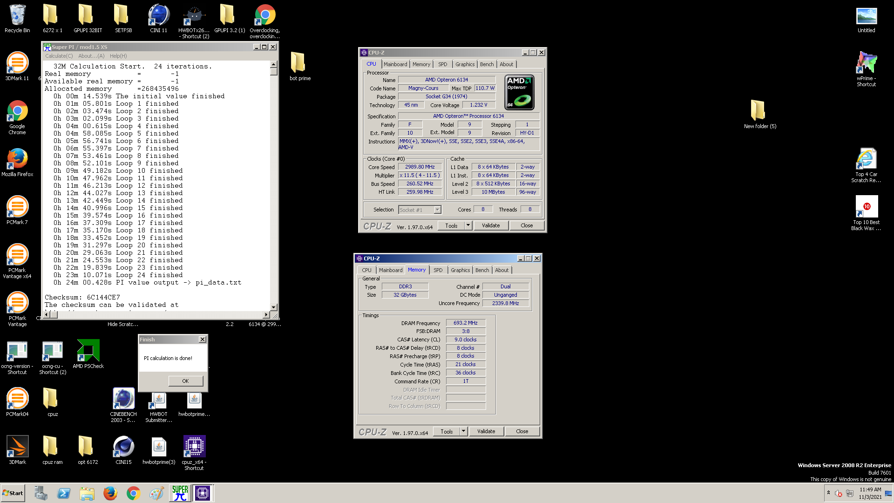
Task: Click the DRAM Frequency value 693.2 MHz
Action: pos(466,323)
